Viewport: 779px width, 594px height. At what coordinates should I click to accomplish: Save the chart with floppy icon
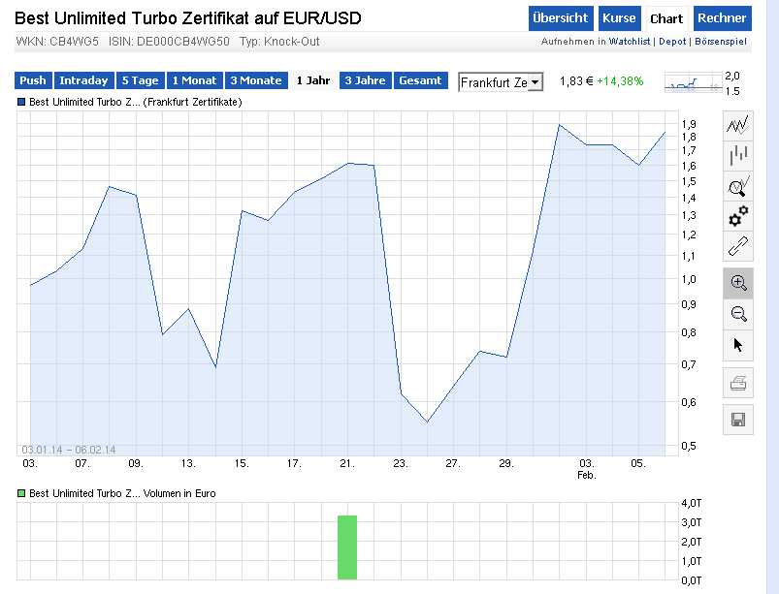pyautogui.click(x=738, y=420)
